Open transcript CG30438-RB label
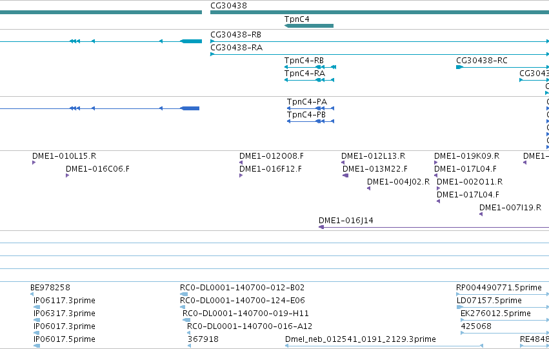This screenshot has width=549, height=349. pos(235,35)
